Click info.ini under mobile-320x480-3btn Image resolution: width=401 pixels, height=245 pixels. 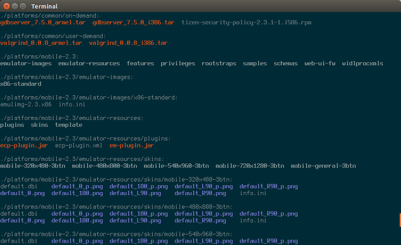point(253,193)
